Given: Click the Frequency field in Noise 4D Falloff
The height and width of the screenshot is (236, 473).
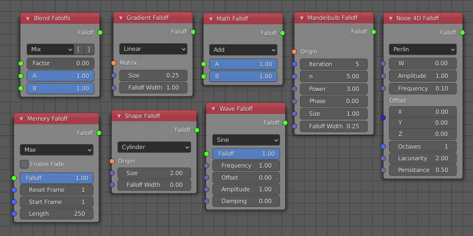Looking at the screenshot, I should pos(423,88).
